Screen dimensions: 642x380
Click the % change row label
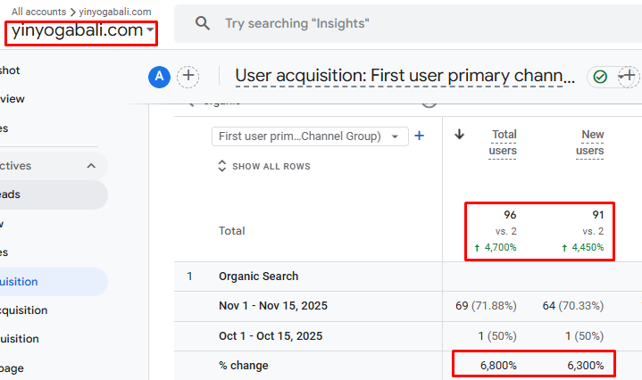pos(244,366)
